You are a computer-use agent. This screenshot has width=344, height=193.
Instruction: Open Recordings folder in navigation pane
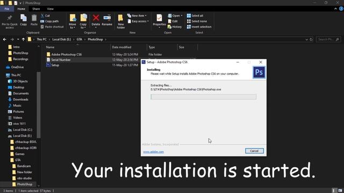(x=20, y=59)
